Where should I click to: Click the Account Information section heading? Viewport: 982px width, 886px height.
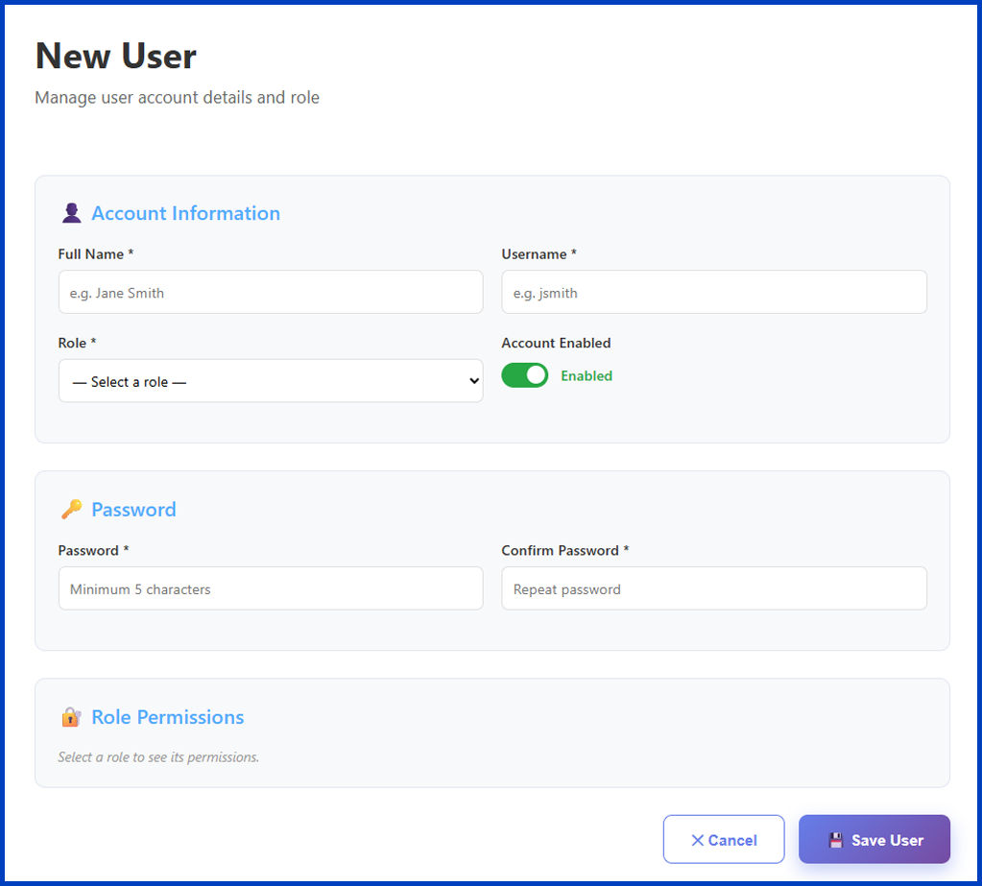(x=185, y=213)
